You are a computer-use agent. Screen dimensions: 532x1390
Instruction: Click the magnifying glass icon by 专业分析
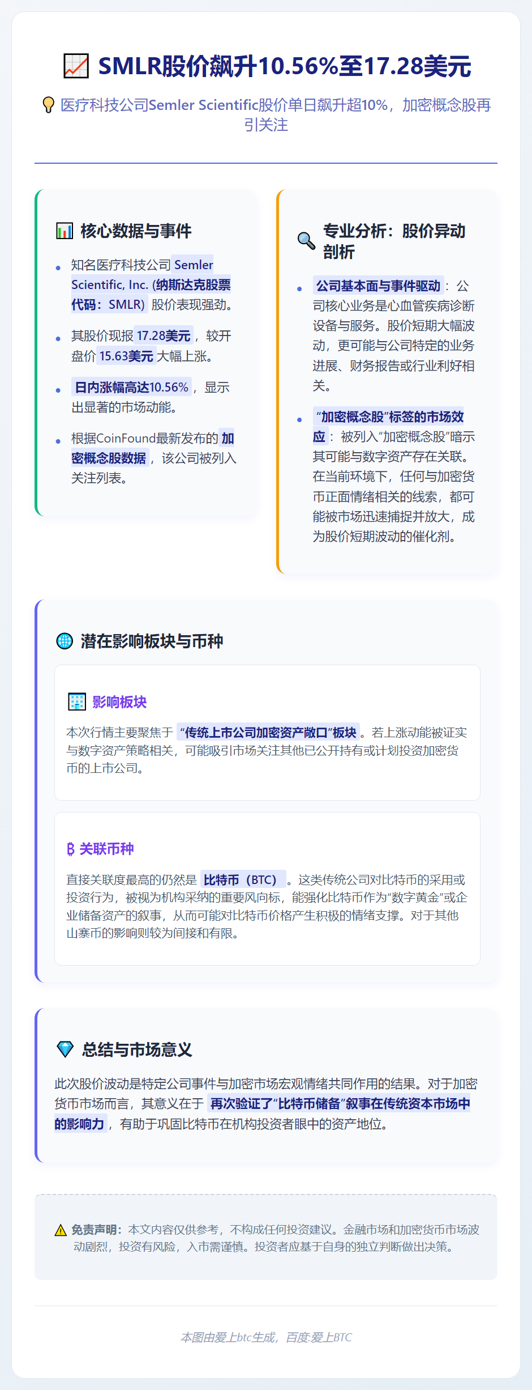[307, 241]
